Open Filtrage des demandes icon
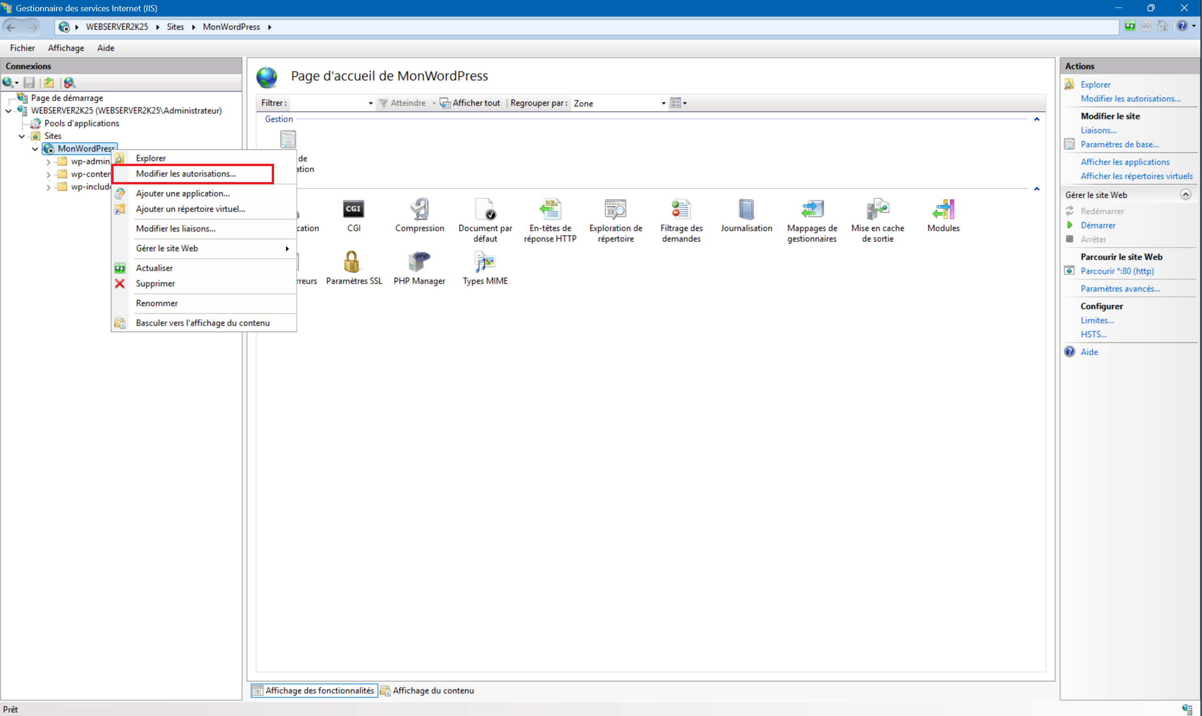The image size is (1202, 716). (681, 209)
